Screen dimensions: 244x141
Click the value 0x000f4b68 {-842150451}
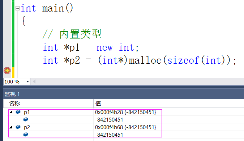pos(125,127)
